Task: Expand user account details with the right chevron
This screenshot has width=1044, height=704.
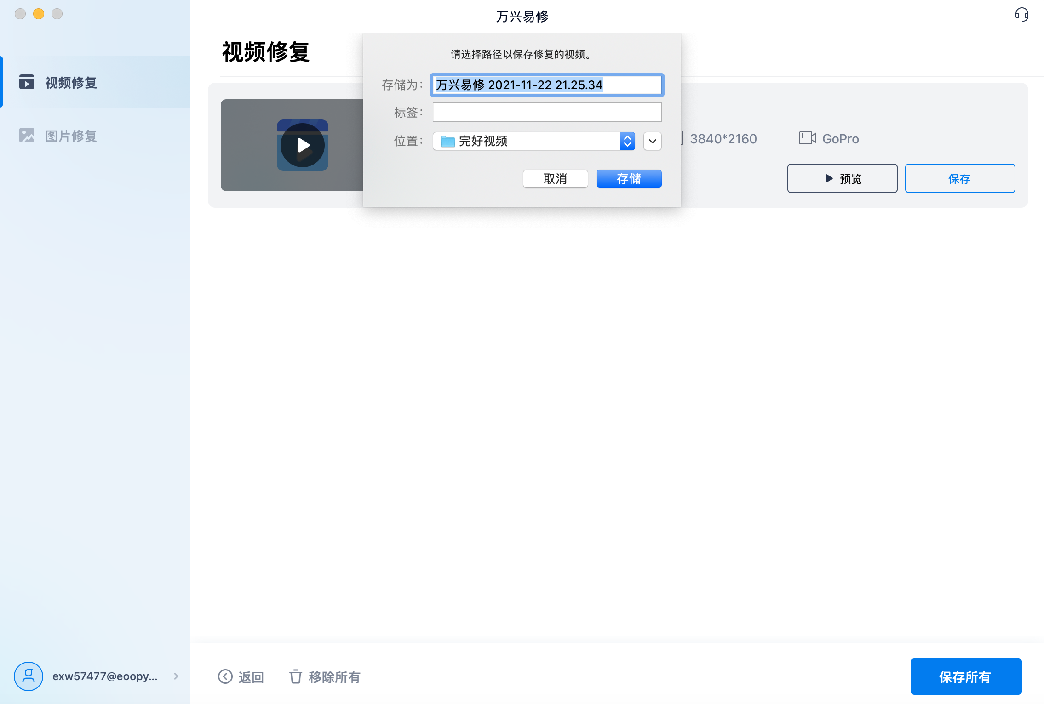Action: 176,676
